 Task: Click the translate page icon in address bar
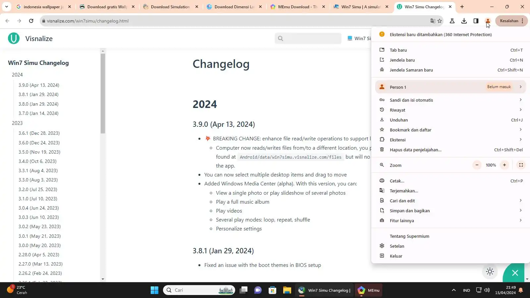coord(433,21)
